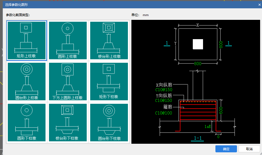Select the 下方上圆形上柱墩 thumbnail
Image resolution: width=262 pixels, height=155 pixels.
pos(68,82)
